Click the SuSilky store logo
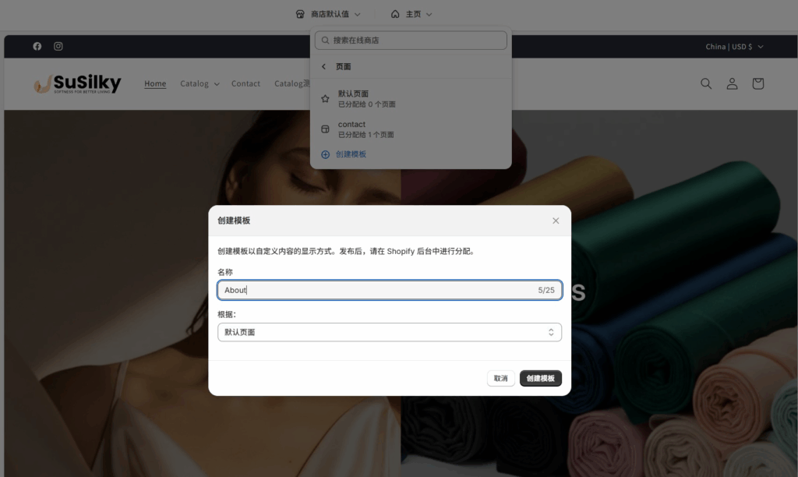The width and height of the screenshot is (798, 477). [78, 83]
